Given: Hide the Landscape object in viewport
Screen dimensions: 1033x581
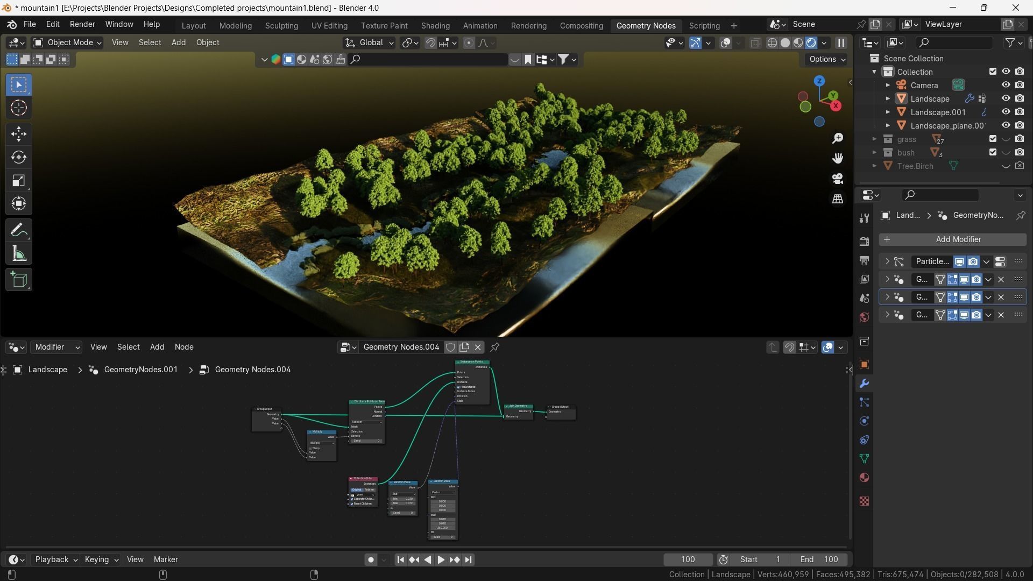Looking at the screenshot, I should point(1006,98).
